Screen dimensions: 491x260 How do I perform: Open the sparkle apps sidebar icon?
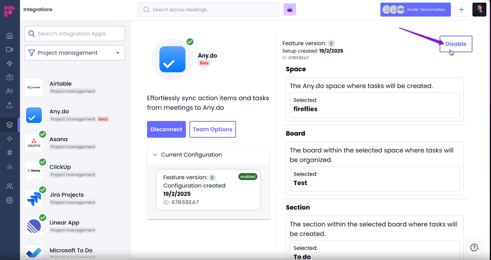pos(10,139)
